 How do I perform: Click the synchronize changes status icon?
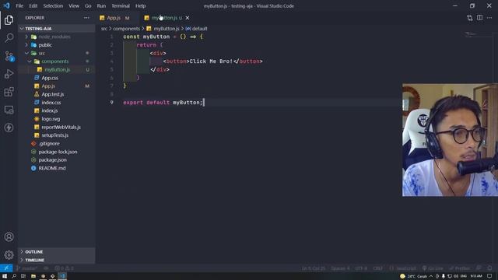47,268
